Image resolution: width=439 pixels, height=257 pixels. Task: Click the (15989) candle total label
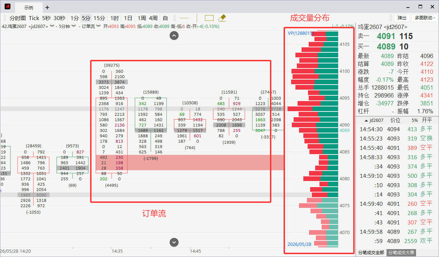(x=151, y=92)
